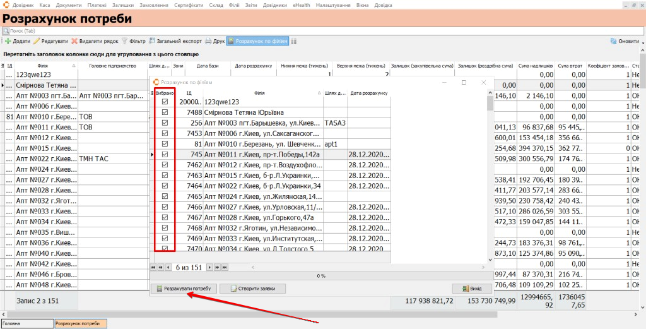Click the Створити заявки button

[252, 289]
